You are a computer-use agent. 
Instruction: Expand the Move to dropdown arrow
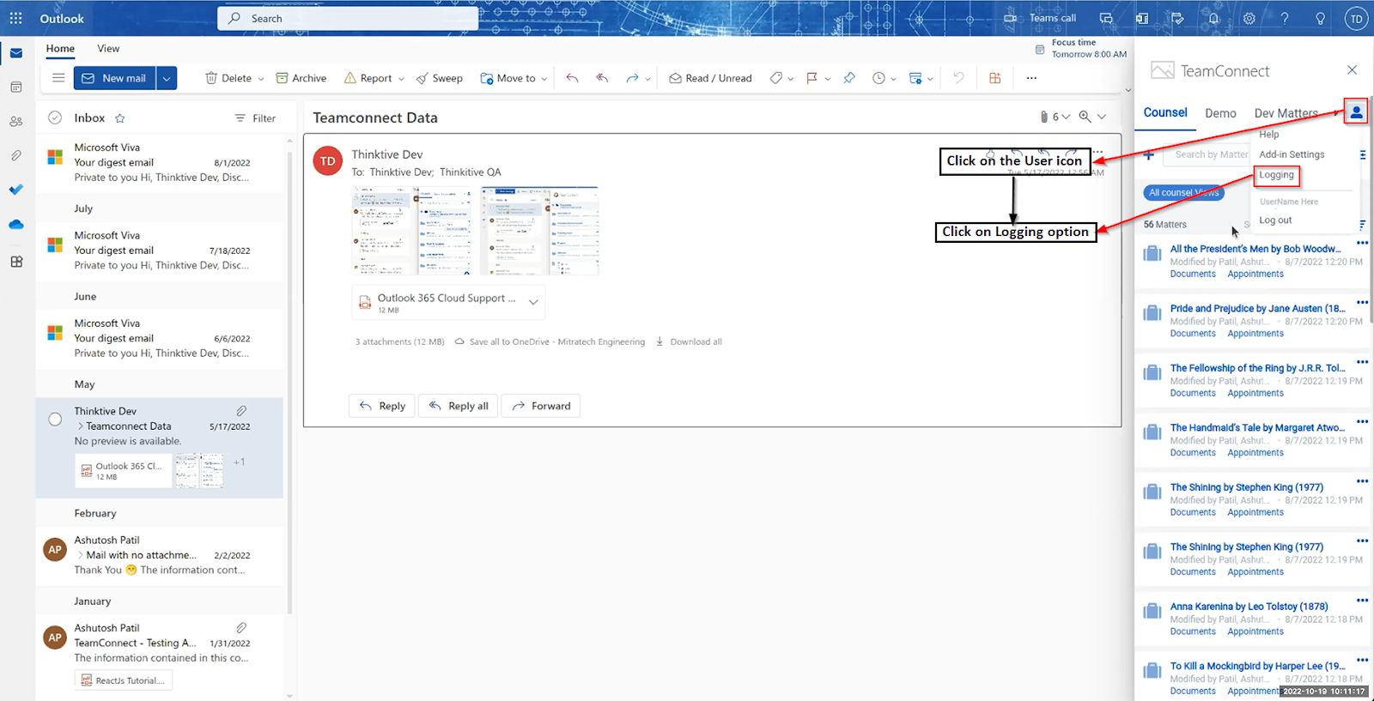(x=544, y=79)
